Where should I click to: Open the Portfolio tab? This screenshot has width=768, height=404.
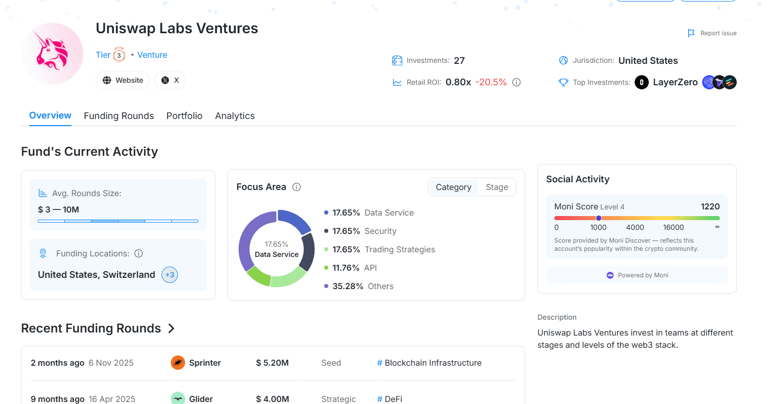[x=184, y=116]
